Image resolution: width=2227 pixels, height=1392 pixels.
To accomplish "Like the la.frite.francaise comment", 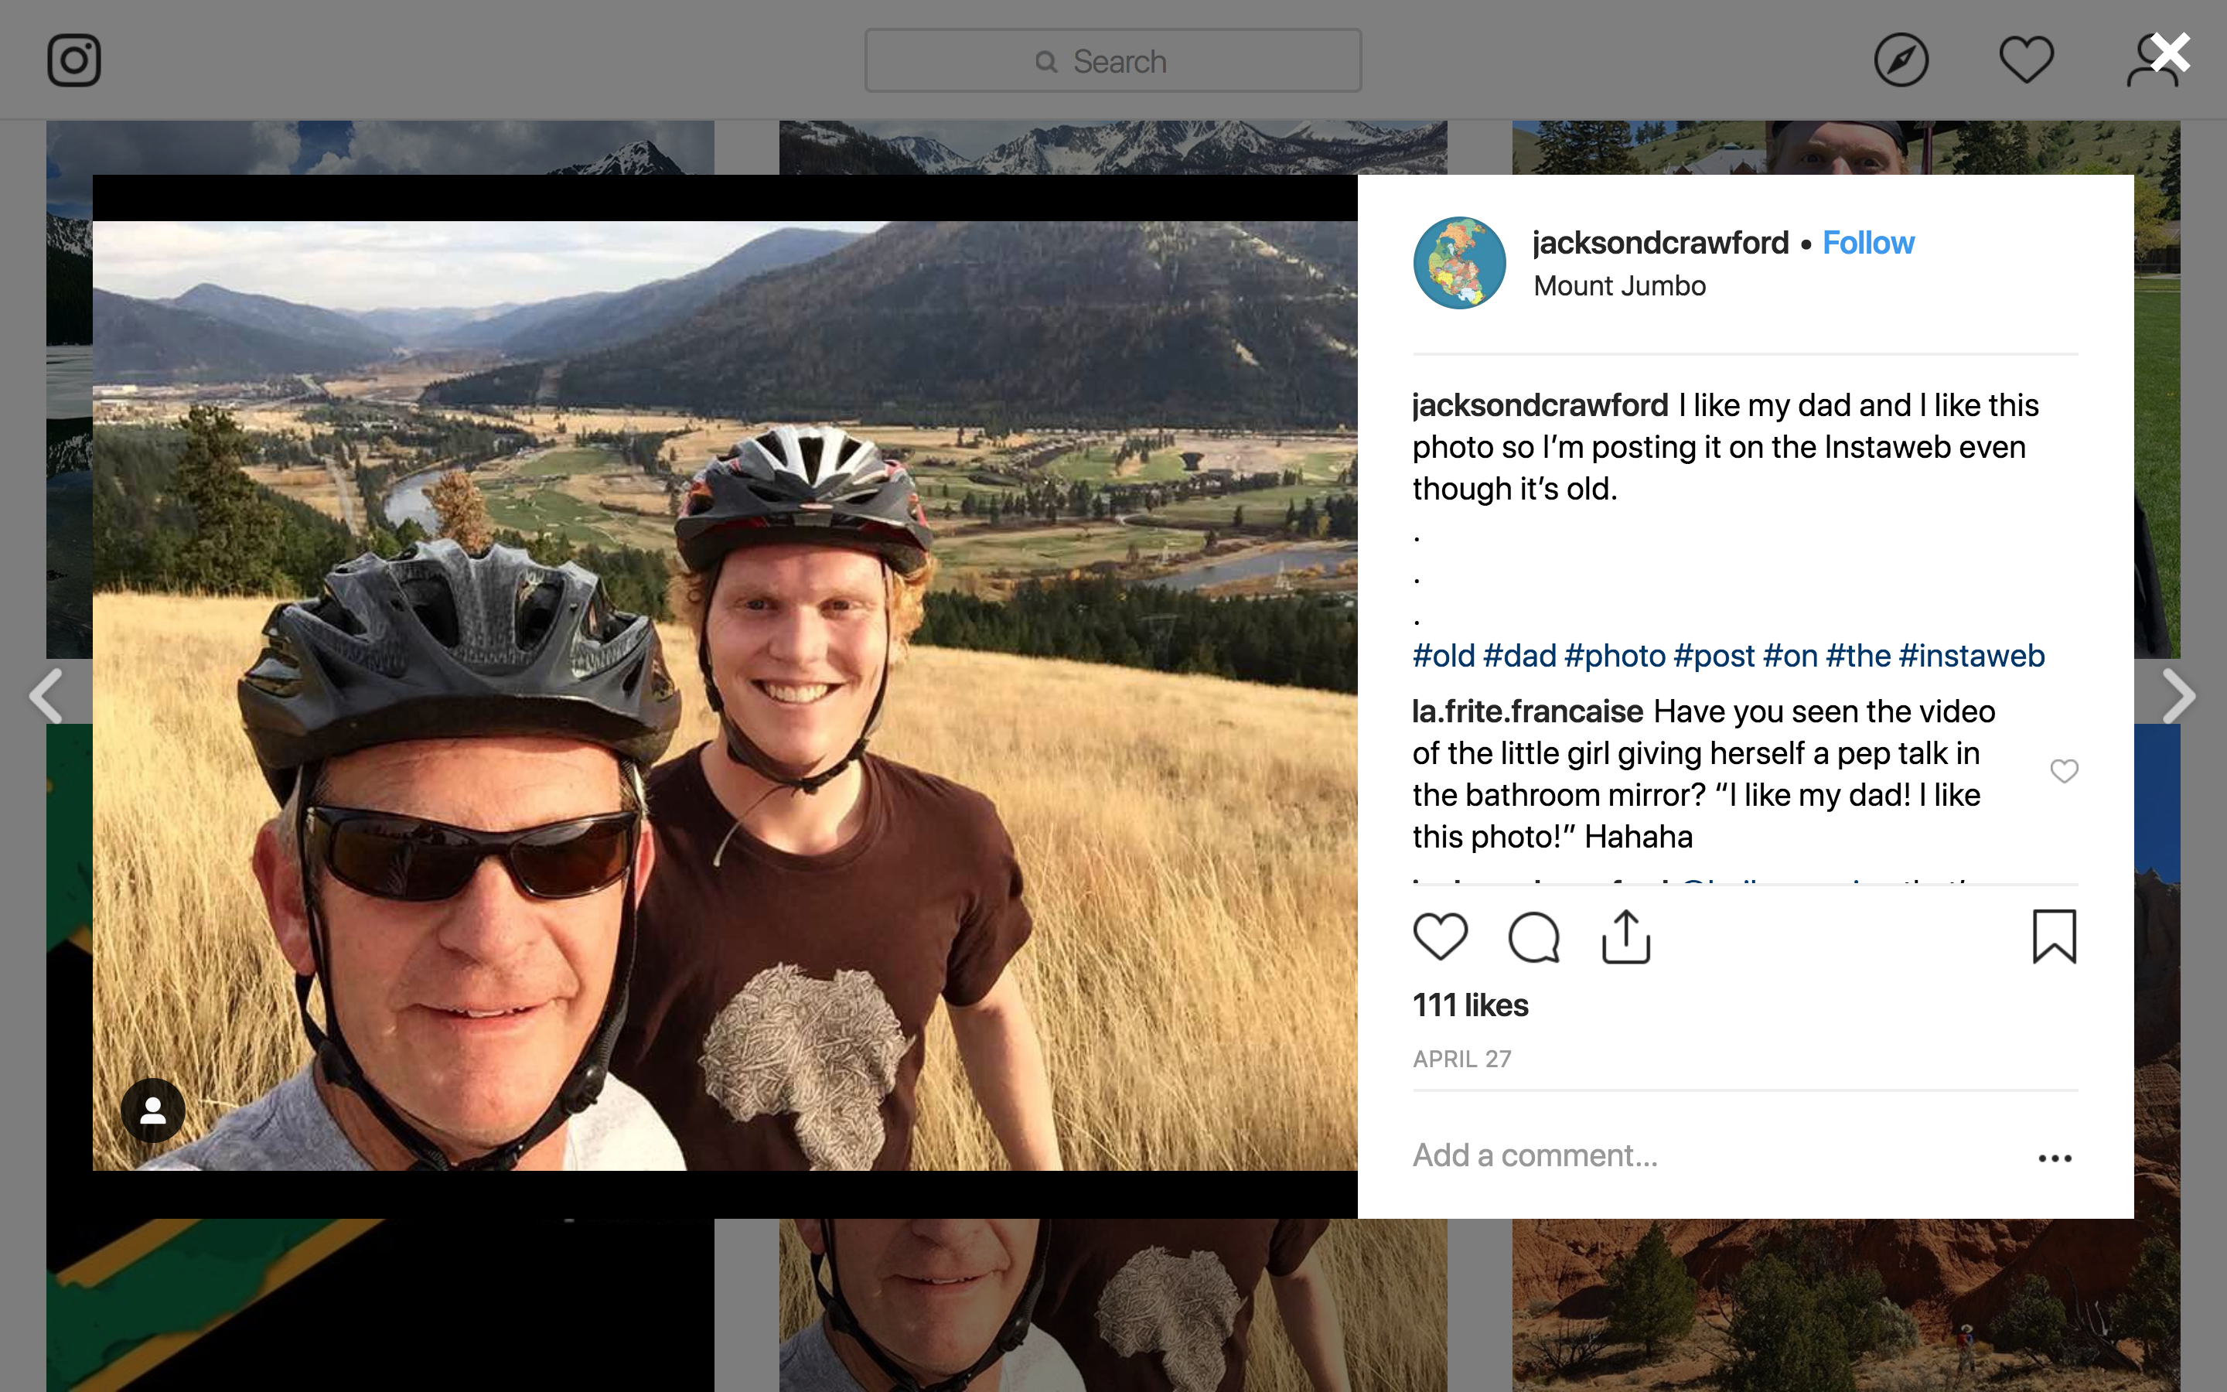I will tap(2064, 772).
